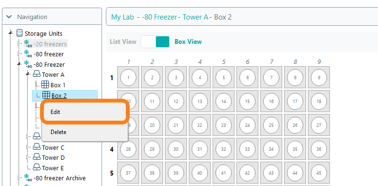Click the -80 freezer Archive snowflake icon
Image resolution: width=378 pixels, height=186 pixels.
click(x=28, y=178)
